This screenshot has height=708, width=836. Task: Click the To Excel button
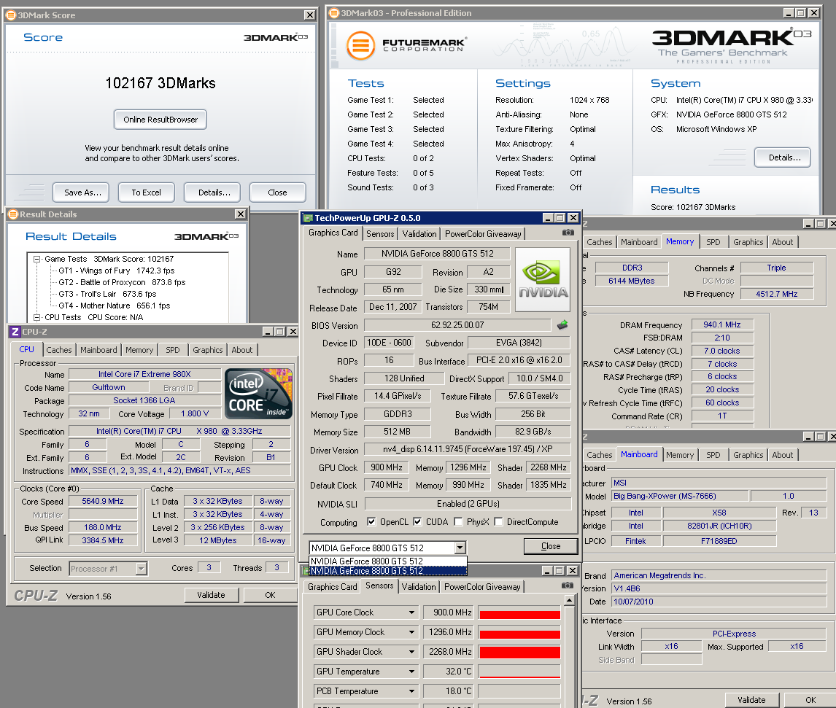(x=147, y=192)
